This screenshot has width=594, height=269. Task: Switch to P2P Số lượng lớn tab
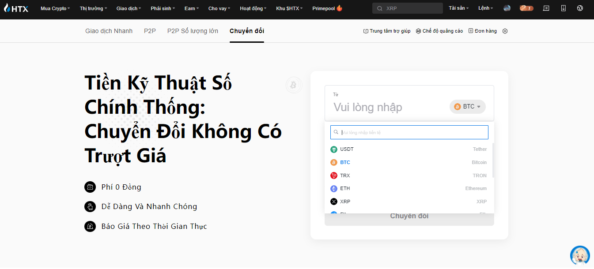pos(193,31)
